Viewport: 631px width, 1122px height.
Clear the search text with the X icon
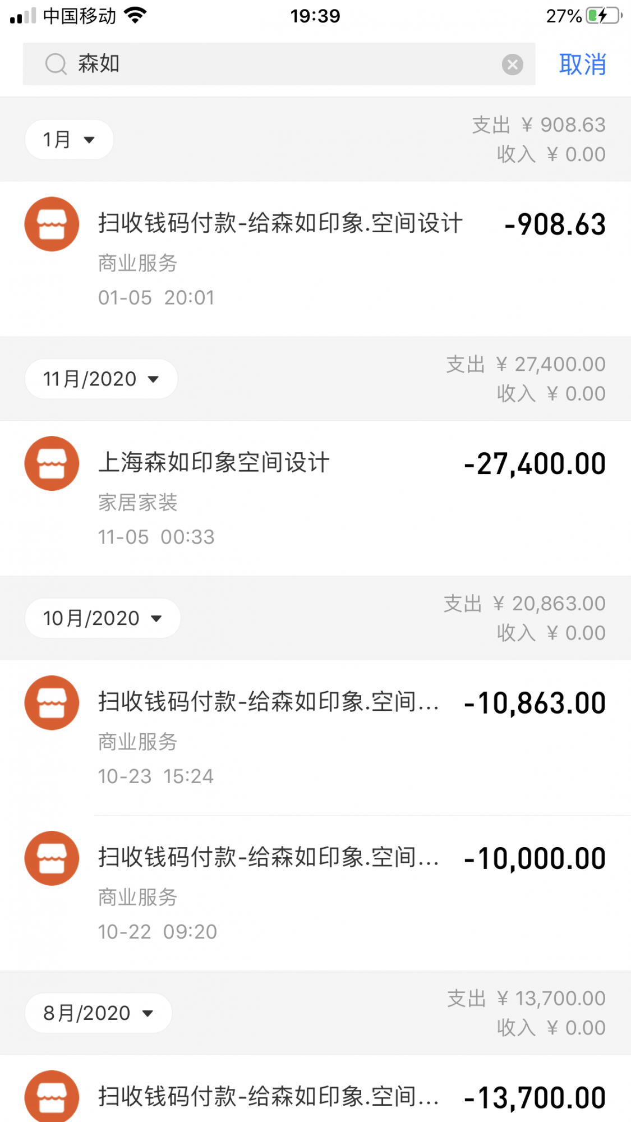(x=512, y=65)
